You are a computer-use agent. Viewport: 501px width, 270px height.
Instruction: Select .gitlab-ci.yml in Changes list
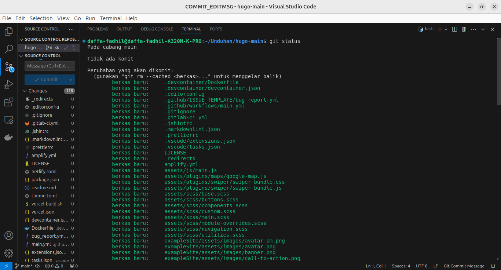pos(49,123)
